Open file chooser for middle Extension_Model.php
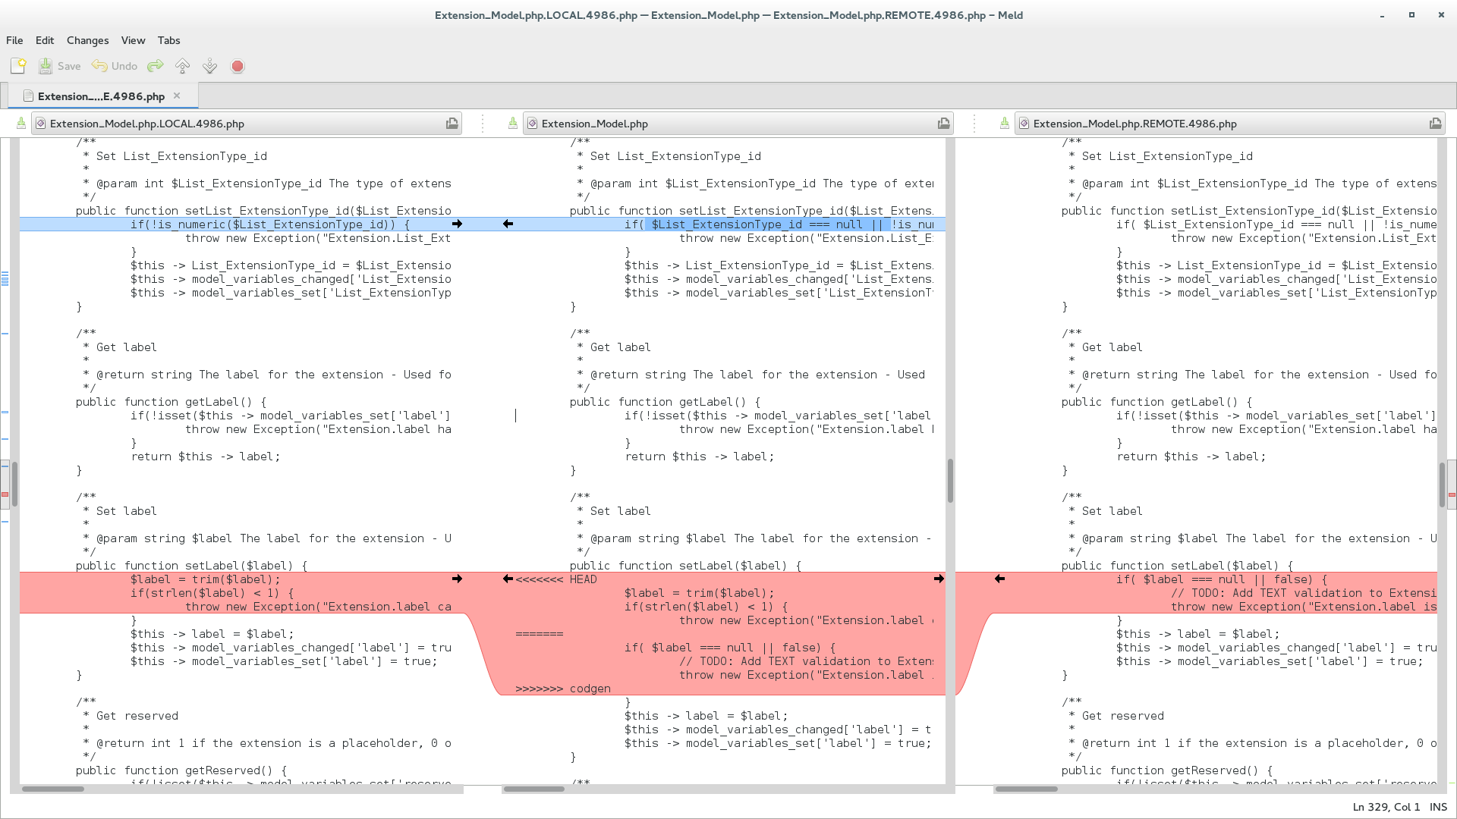Viewport: 1457px width, 819px height. [x=944, y=124]
